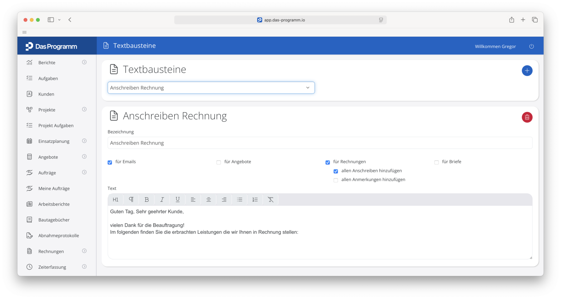This screenshot has width=561, height=299.
Task: Center-align text using toolbar icon
Action: (x=209, y=200)
